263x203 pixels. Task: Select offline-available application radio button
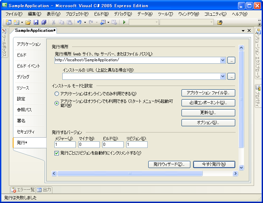click(57, 103)
